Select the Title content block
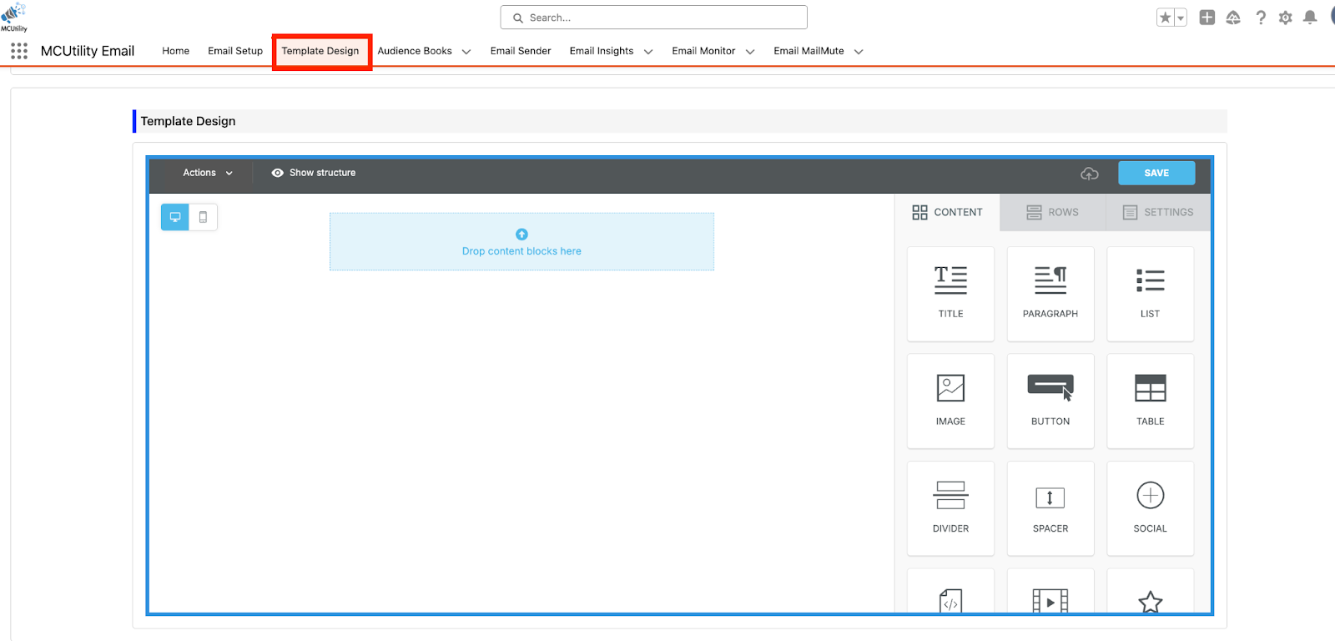 (950, 293)
